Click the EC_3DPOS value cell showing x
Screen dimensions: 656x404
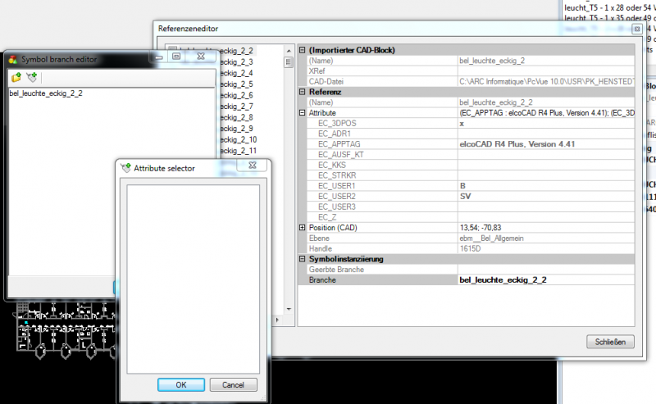(x=546, y=124)
